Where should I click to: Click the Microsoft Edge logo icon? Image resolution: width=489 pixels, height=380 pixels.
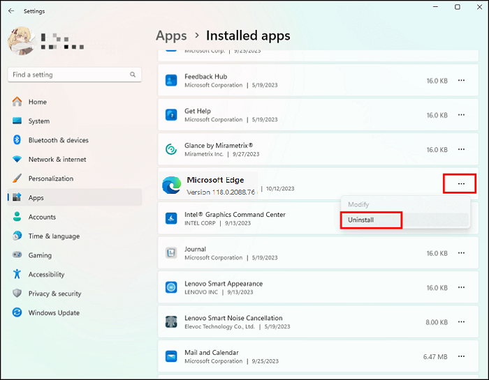[x=171, y=185]
